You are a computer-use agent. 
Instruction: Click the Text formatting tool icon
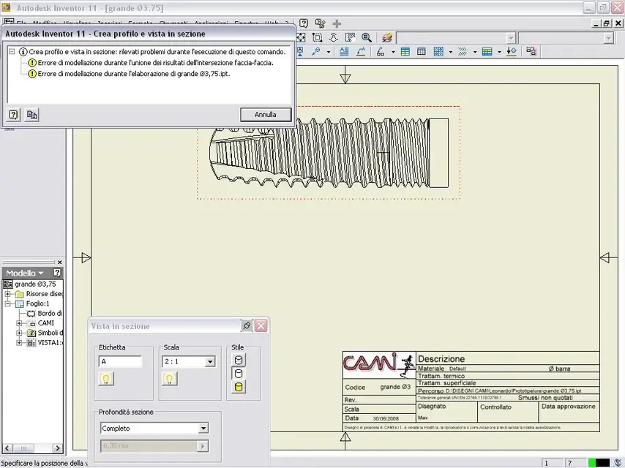tap(344, 51)
